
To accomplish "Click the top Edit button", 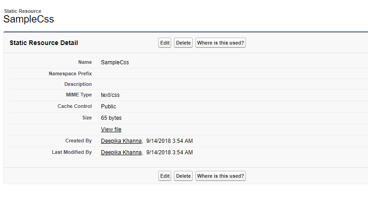I will (x=165, y=43).
